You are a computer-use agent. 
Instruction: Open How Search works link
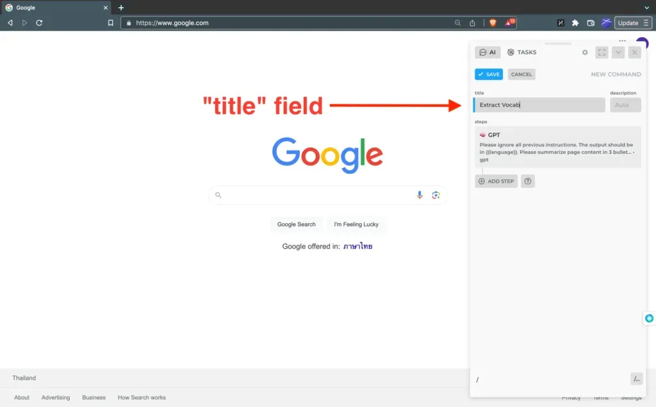(x=142, y=397)
